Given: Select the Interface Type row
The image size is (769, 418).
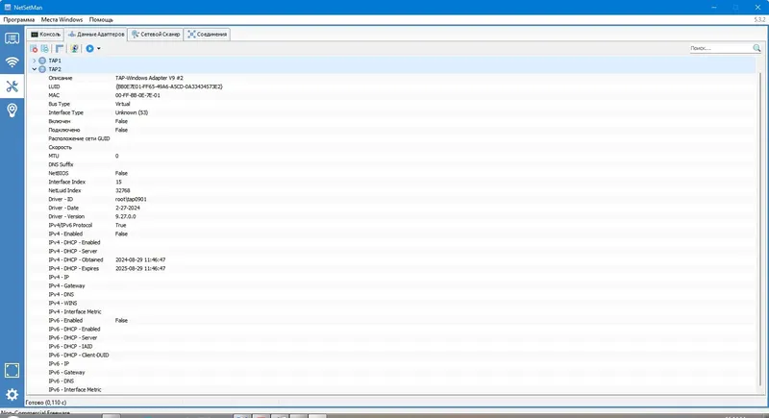Looking at the screenshot, I should click(392, 112).
